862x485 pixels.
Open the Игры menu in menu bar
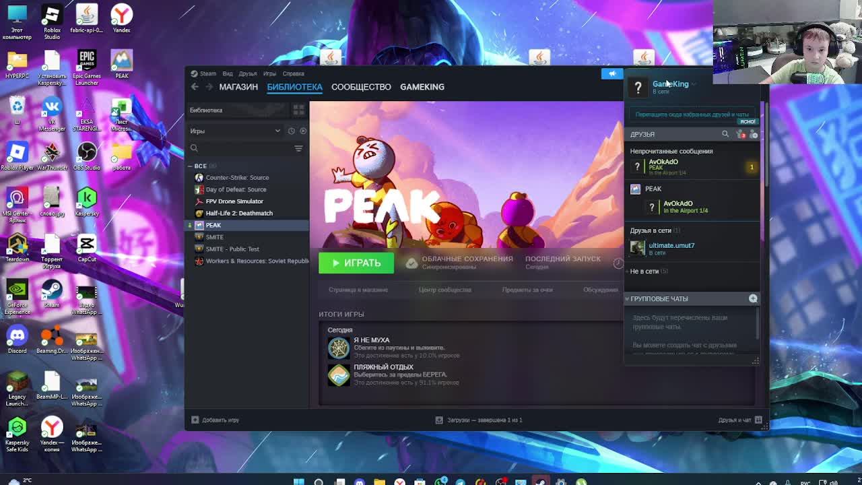tap(269, 73)
